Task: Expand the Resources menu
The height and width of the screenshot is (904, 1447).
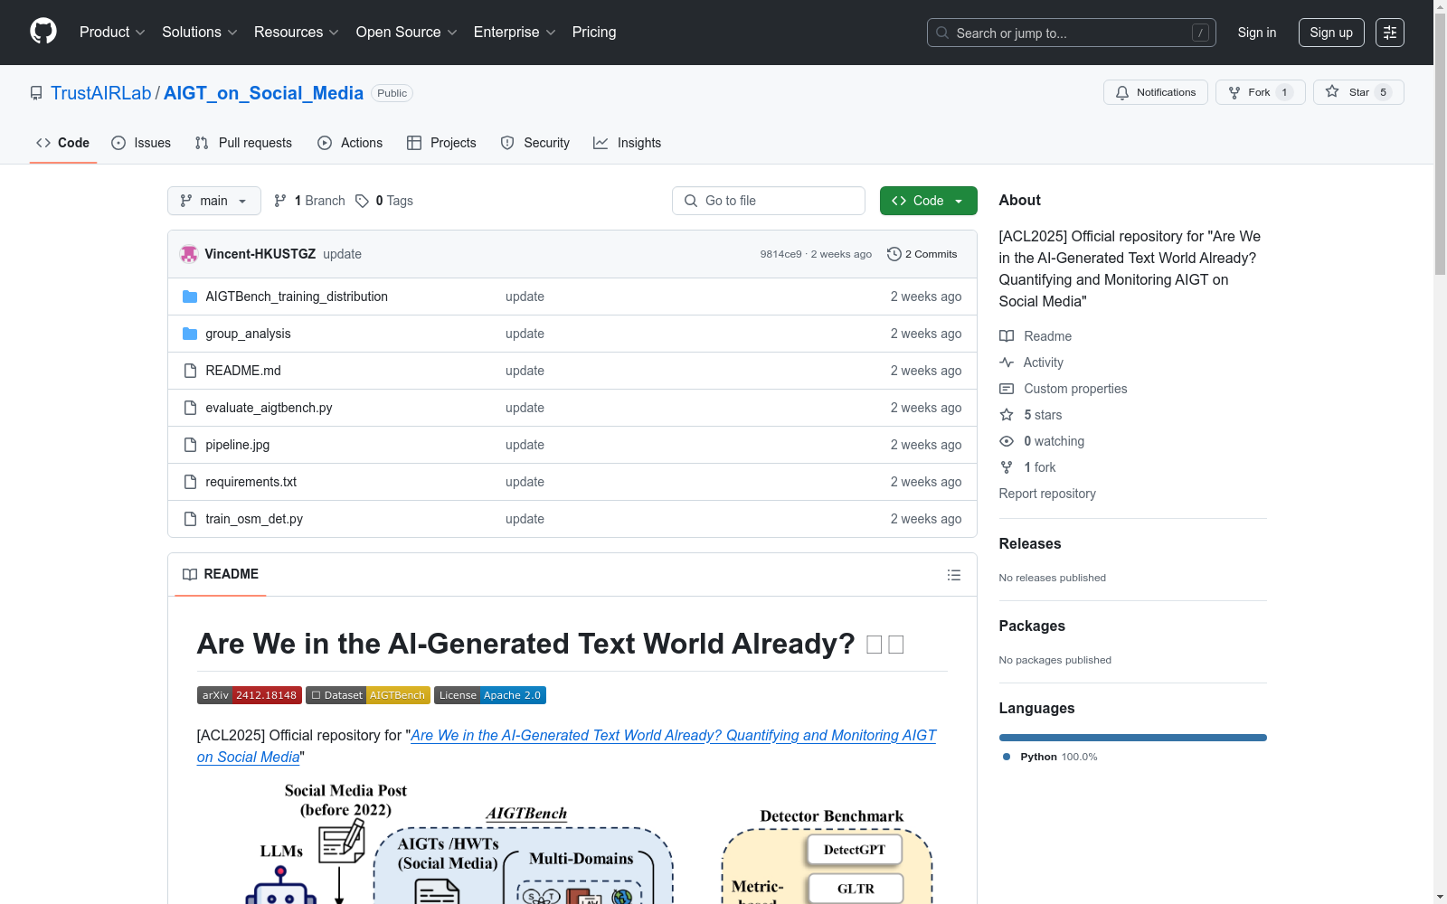Action: pyautogui.click(x=296, y=33)
